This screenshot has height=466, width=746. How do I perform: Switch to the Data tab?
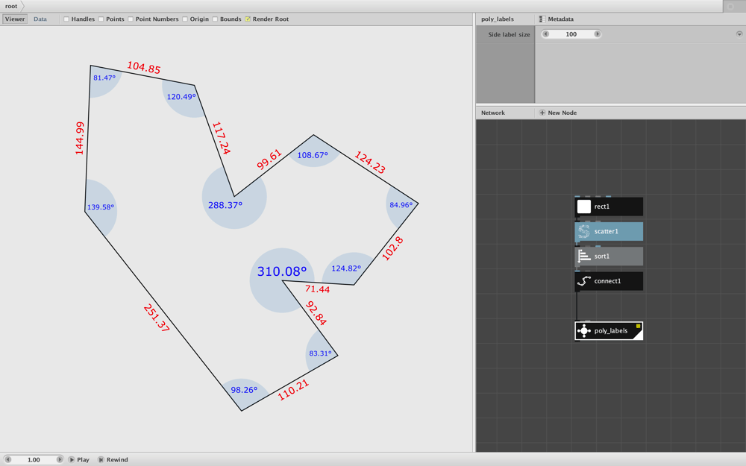click(x=40, y=19)
